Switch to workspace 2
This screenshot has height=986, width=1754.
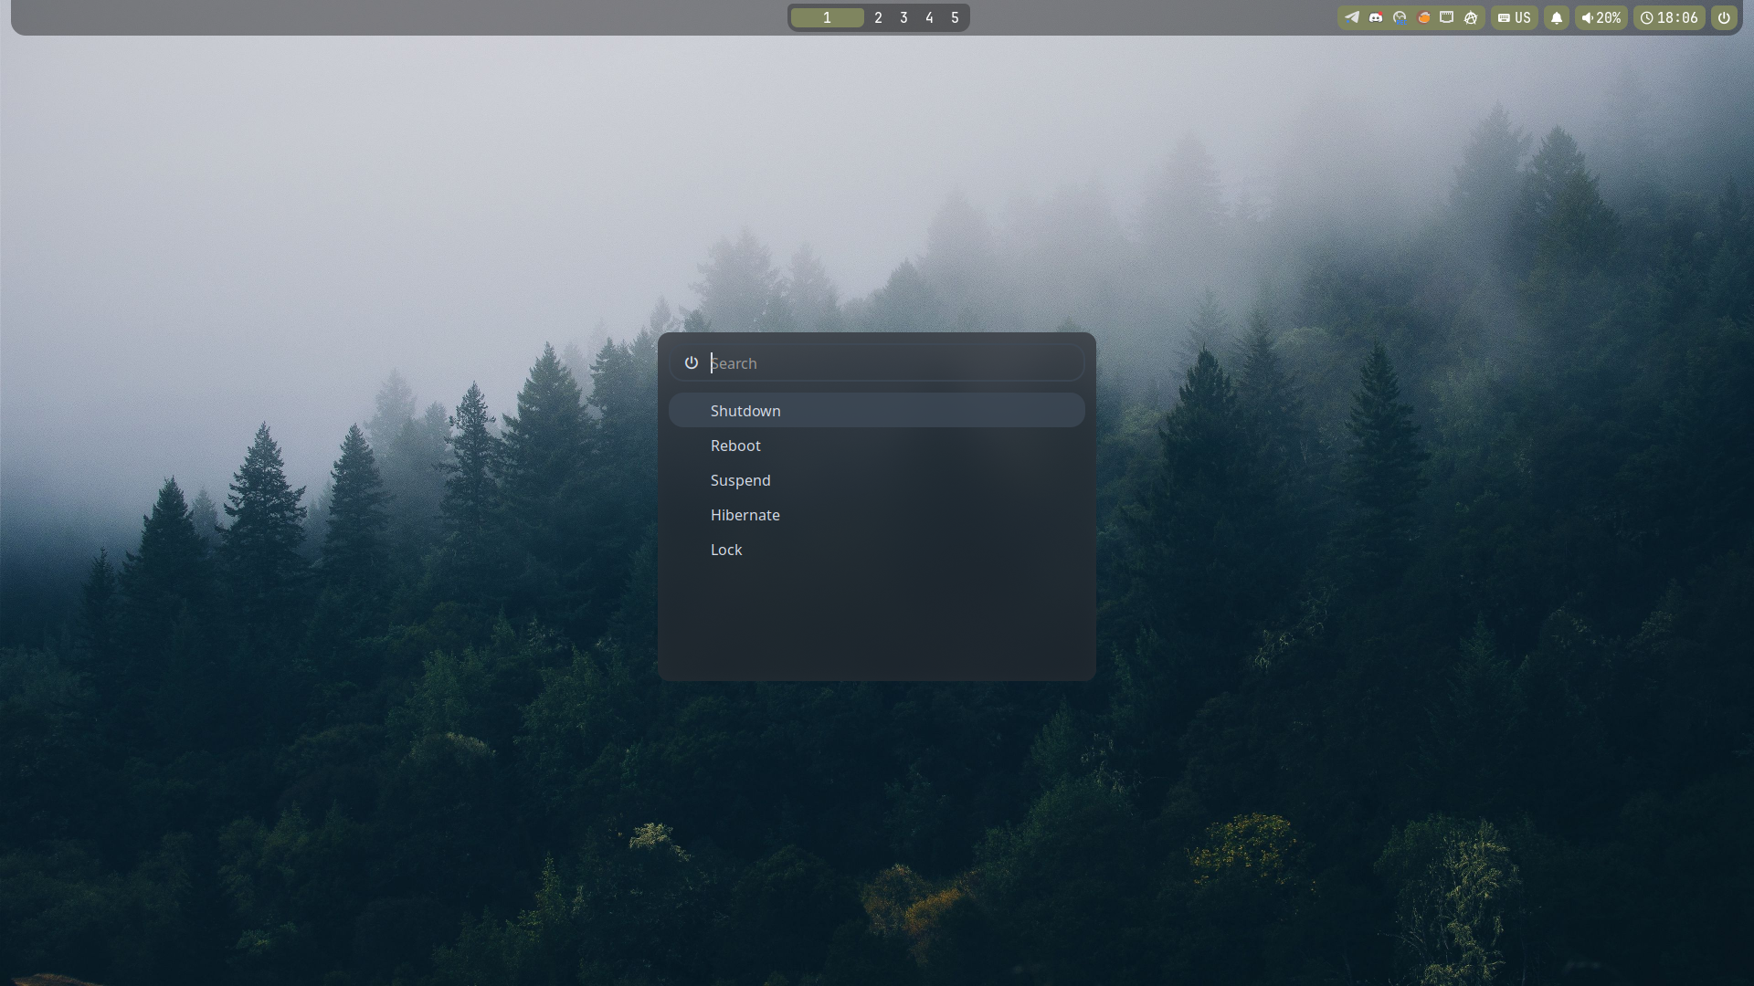tap(878, 17)
